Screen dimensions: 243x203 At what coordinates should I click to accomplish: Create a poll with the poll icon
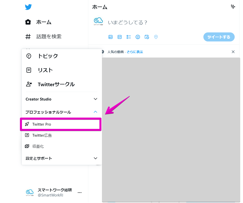129,37
